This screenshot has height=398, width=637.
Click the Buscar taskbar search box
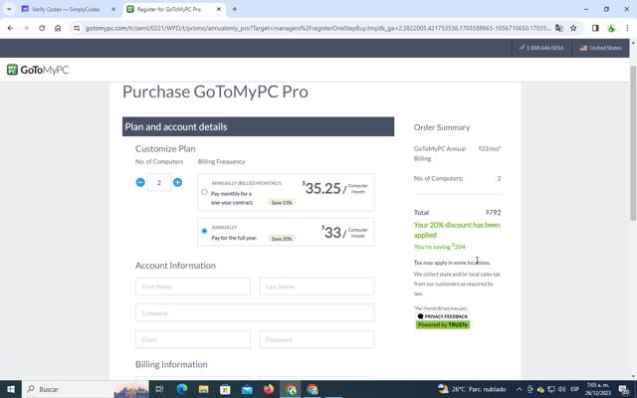click(x=86, y=389)
